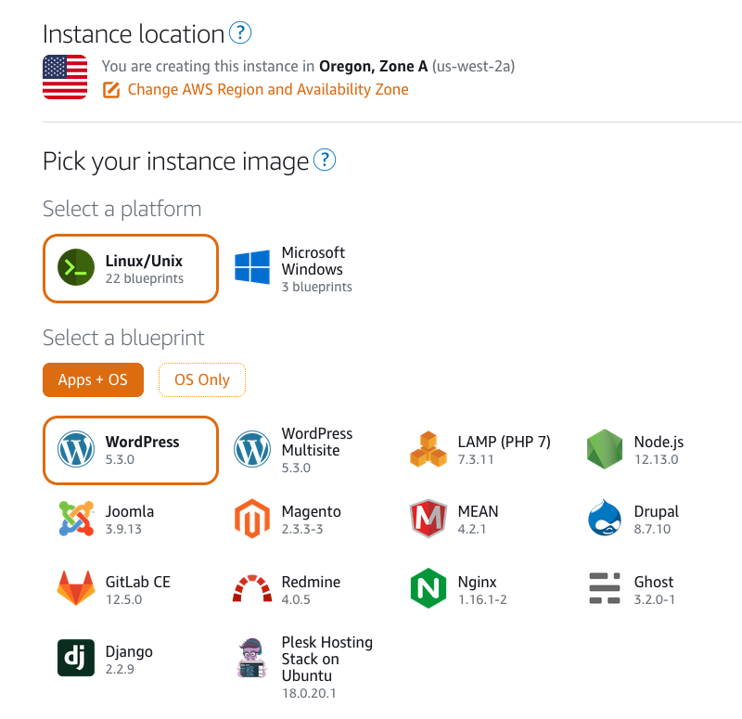Click the Linux terminal icon
The height and width of the screenshot is (719, 742).
(76, 267)
